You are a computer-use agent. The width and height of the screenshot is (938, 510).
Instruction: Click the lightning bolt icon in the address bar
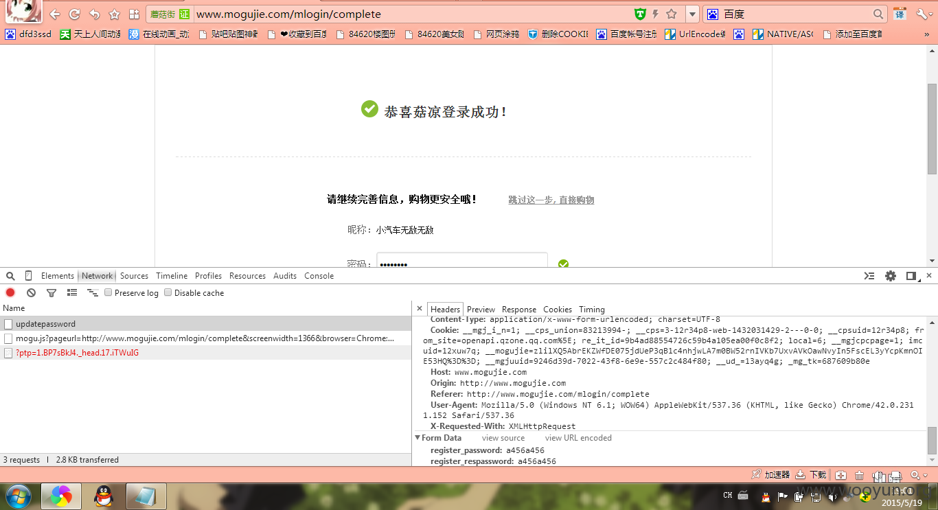pyautogui.click(x=656, y=14)
